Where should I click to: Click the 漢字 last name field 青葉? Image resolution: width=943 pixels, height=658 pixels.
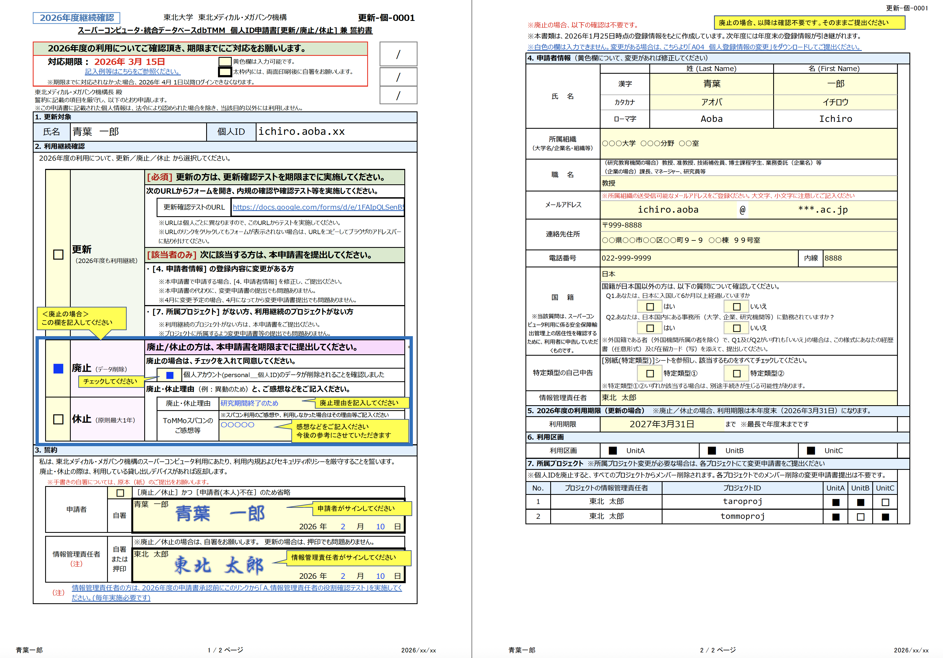point(711,84)
